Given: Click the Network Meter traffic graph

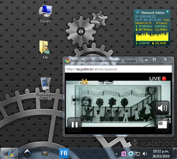Looking at the screenshot, I should pyautogui.click(x=152, y=37).
